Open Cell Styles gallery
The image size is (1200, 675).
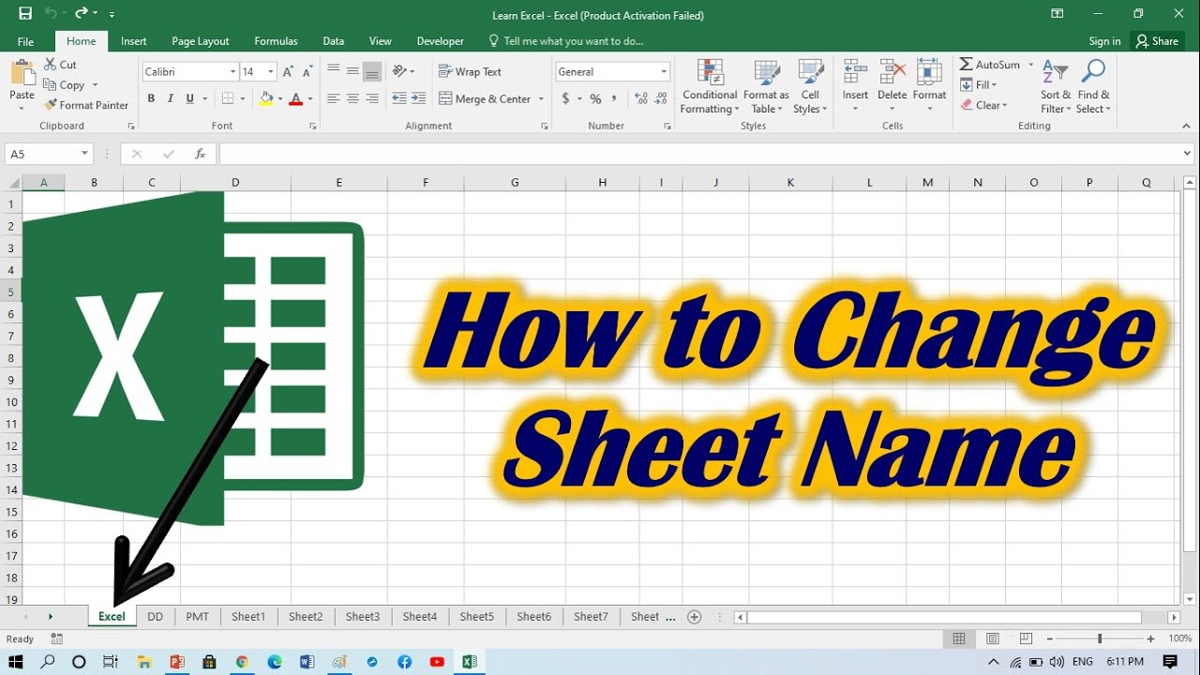810,86
